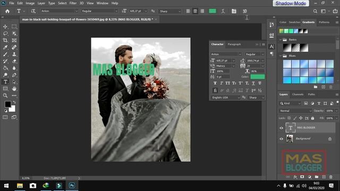Image resolution: width=340 pixels, height=191 pixels.
Task: Click the layer Opacity value field
Action: (329, 111)
